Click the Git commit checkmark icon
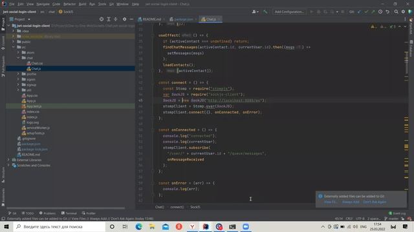414x232 pixels. [x=366, y=12]
